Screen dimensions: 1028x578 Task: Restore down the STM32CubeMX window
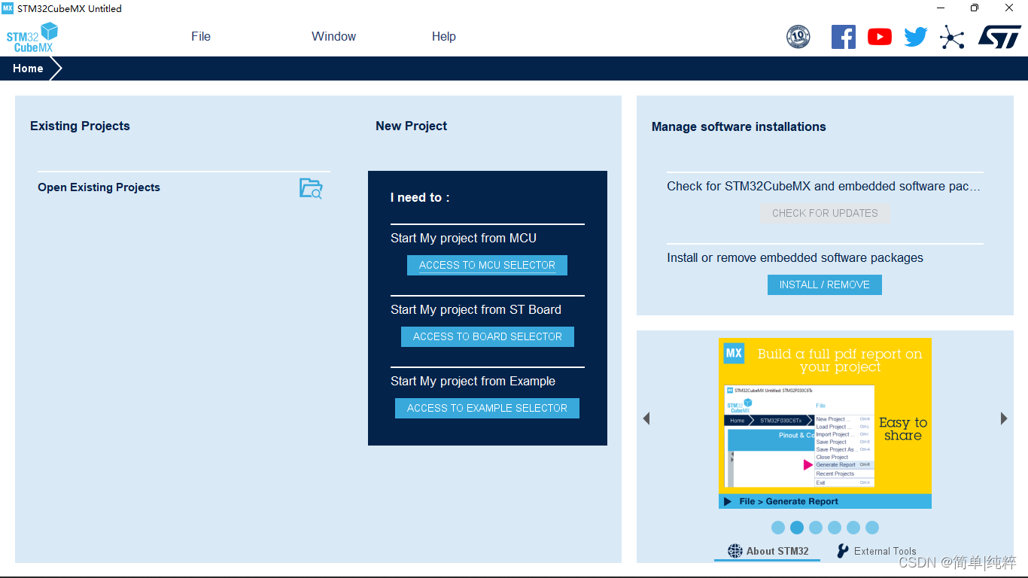pos(975,8)
